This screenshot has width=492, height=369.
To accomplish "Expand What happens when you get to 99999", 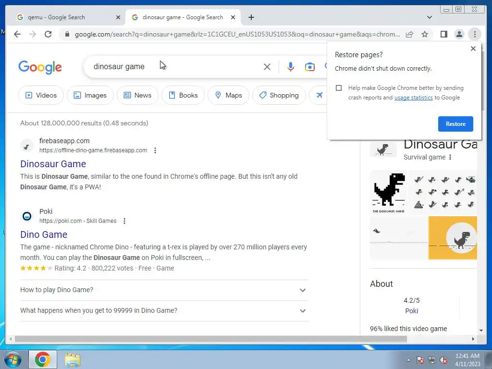I will click(164, 311).
